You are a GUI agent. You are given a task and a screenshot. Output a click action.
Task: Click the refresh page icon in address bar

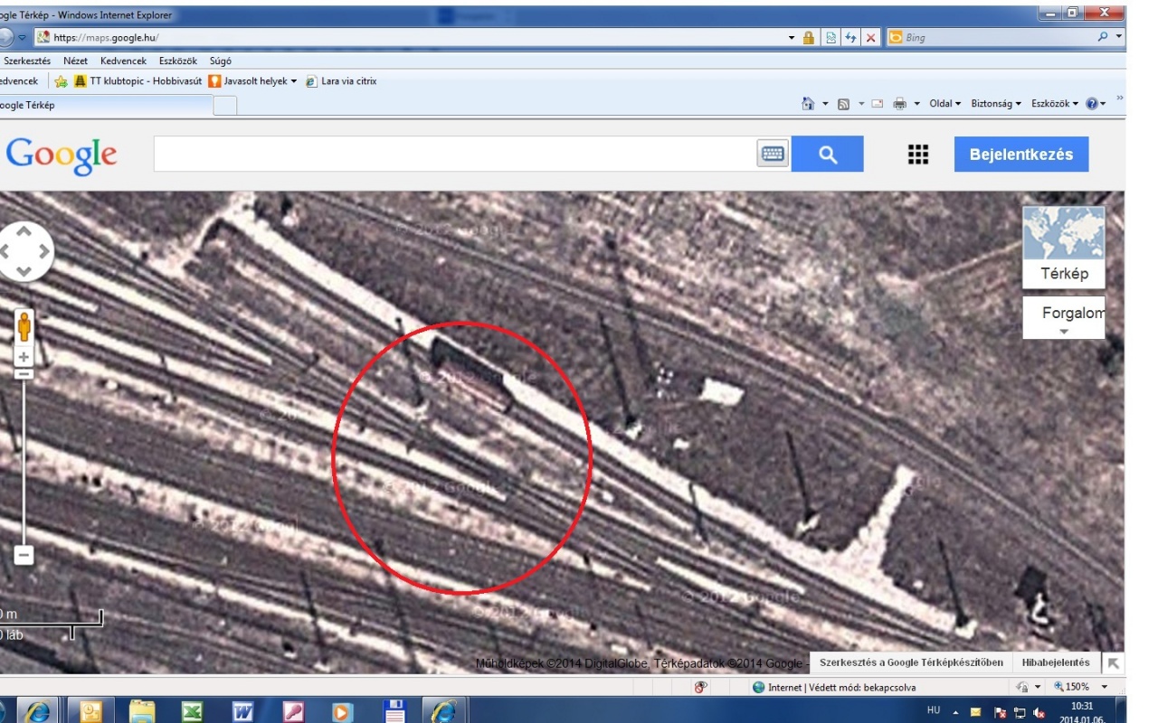[850, 38]
